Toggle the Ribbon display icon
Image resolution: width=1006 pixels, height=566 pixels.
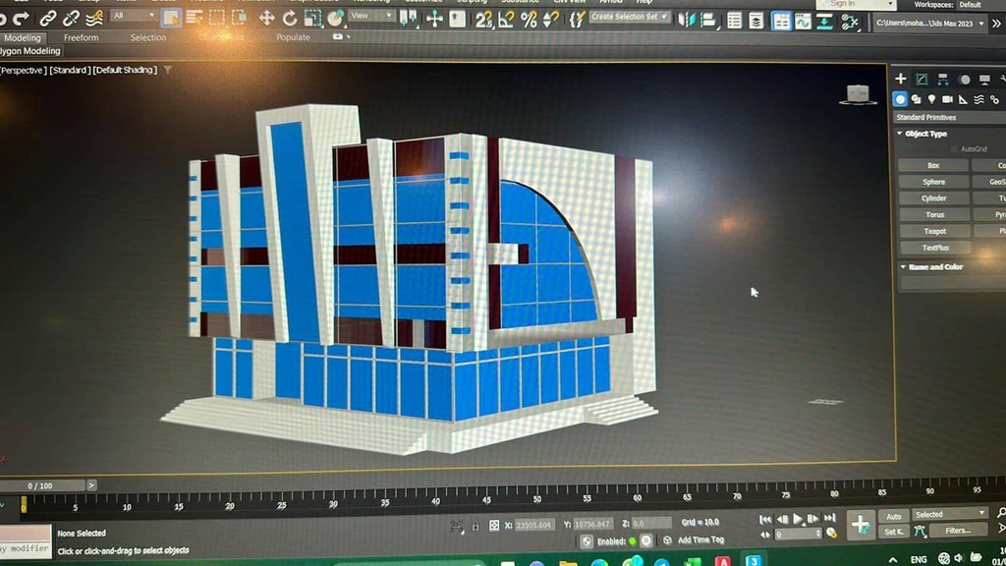781,22
